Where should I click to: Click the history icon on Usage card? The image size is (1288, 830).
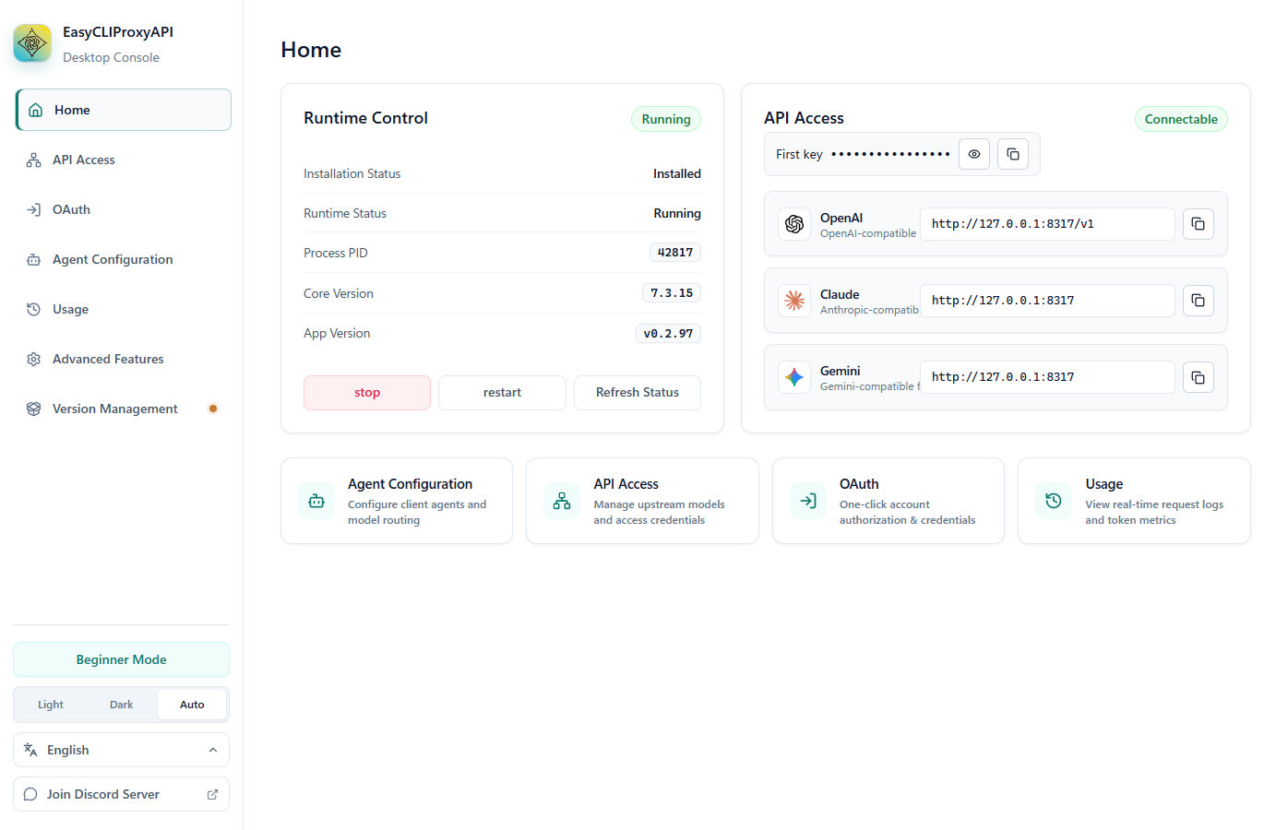point(1054,501)
